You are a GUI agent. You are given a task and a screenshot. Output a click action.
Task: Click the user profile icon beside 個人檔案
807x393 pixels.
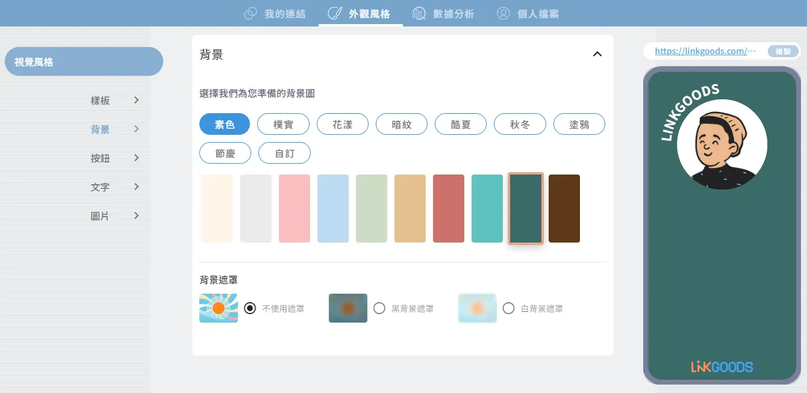click(503, 13)
